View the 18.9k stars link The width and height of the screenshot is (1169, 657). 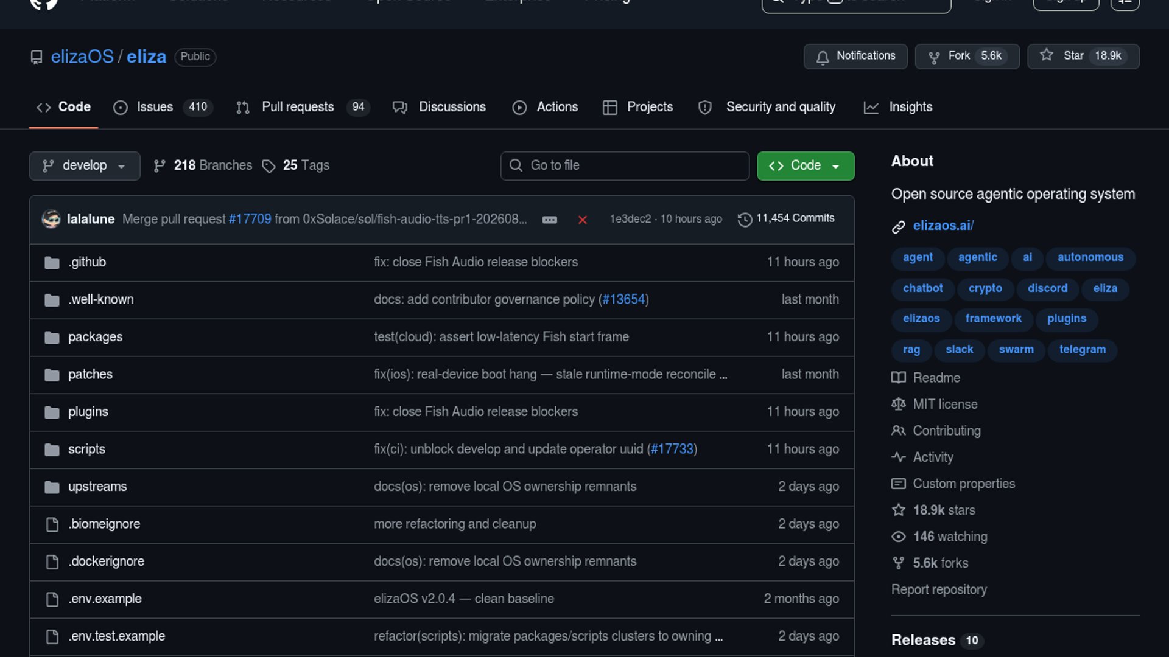933,510
